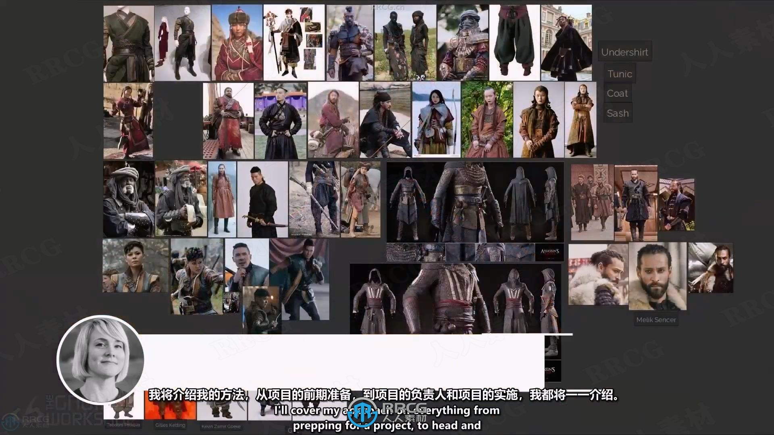Select the black cape at palace image
Viewport: 774px width, 435px height.
pos(566,43)
